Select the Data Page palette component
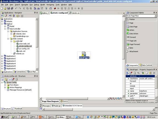Screen dimensions: 158x119 point(132,26)
